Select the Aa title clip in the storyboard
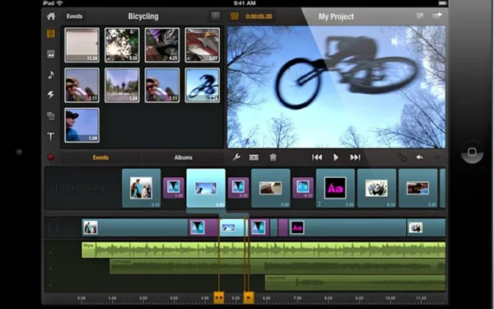 pos(335,188)
